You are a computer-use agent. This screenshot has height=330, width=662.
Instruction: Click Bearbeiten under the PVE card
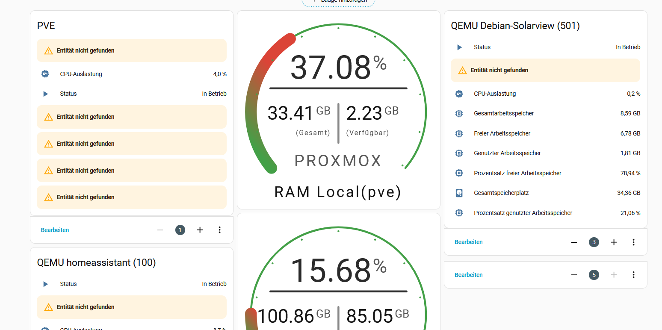pyautogui.click(x=55, y=230)
